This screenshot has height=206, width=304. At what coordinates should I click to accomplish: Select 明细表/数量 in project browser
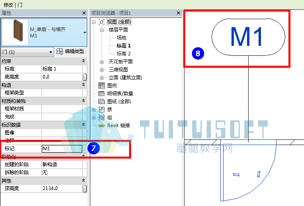[x=120, y=94]
